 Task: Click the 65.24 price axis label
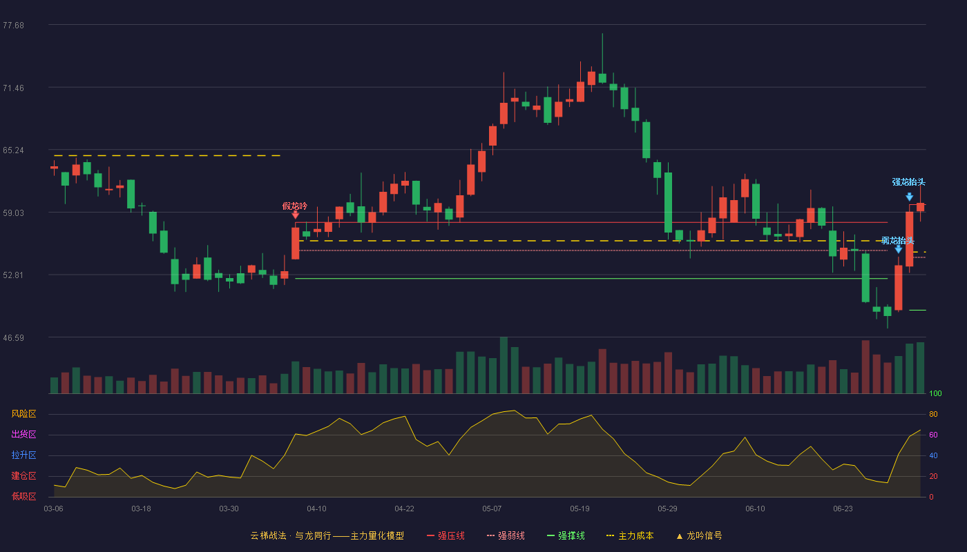point(13,150)
